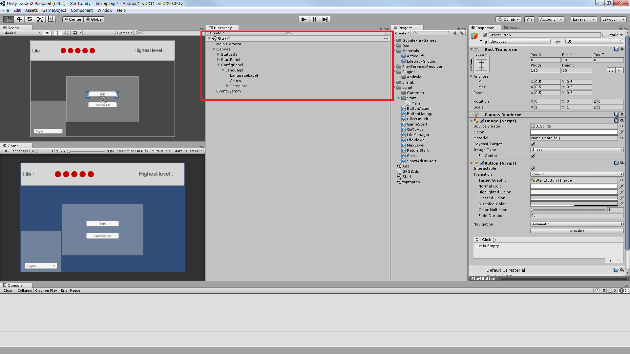Adjust the Color Multiplier slider
630x354 pixels.
point(568,210)
